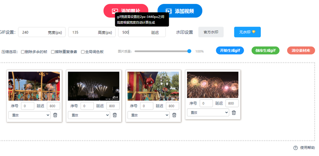This screenshot has height=156, width=319.
Task: Clear library with 清空素材库
Action: click(x=301, y=51)
